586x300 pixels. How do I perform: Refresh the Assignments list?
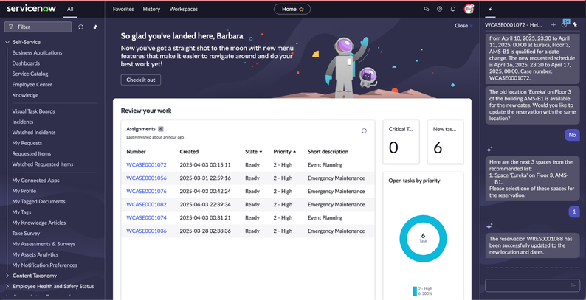pos(364,131)
